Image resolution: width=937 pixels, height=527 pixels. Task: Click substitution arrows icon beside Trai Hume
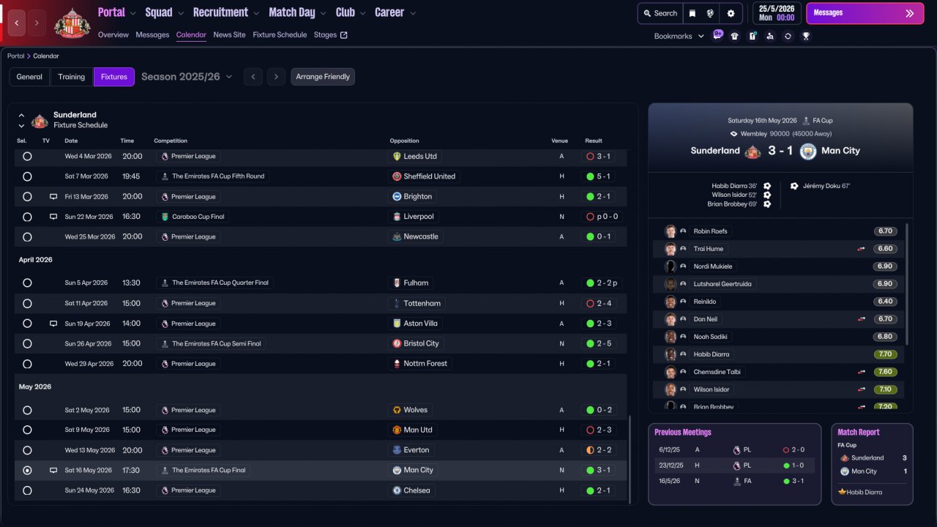pyautogui.click(x=862, y=249)
